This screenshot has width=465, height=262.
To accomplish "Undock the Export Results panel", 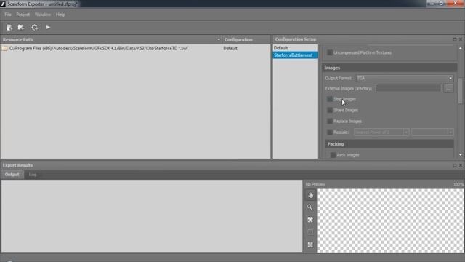I will click(x=455, y=165).
